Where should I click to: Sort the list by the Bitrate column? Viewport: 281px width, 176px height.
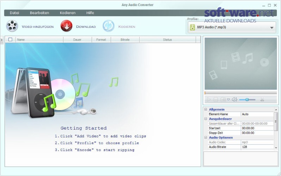[x=125, y=40]
